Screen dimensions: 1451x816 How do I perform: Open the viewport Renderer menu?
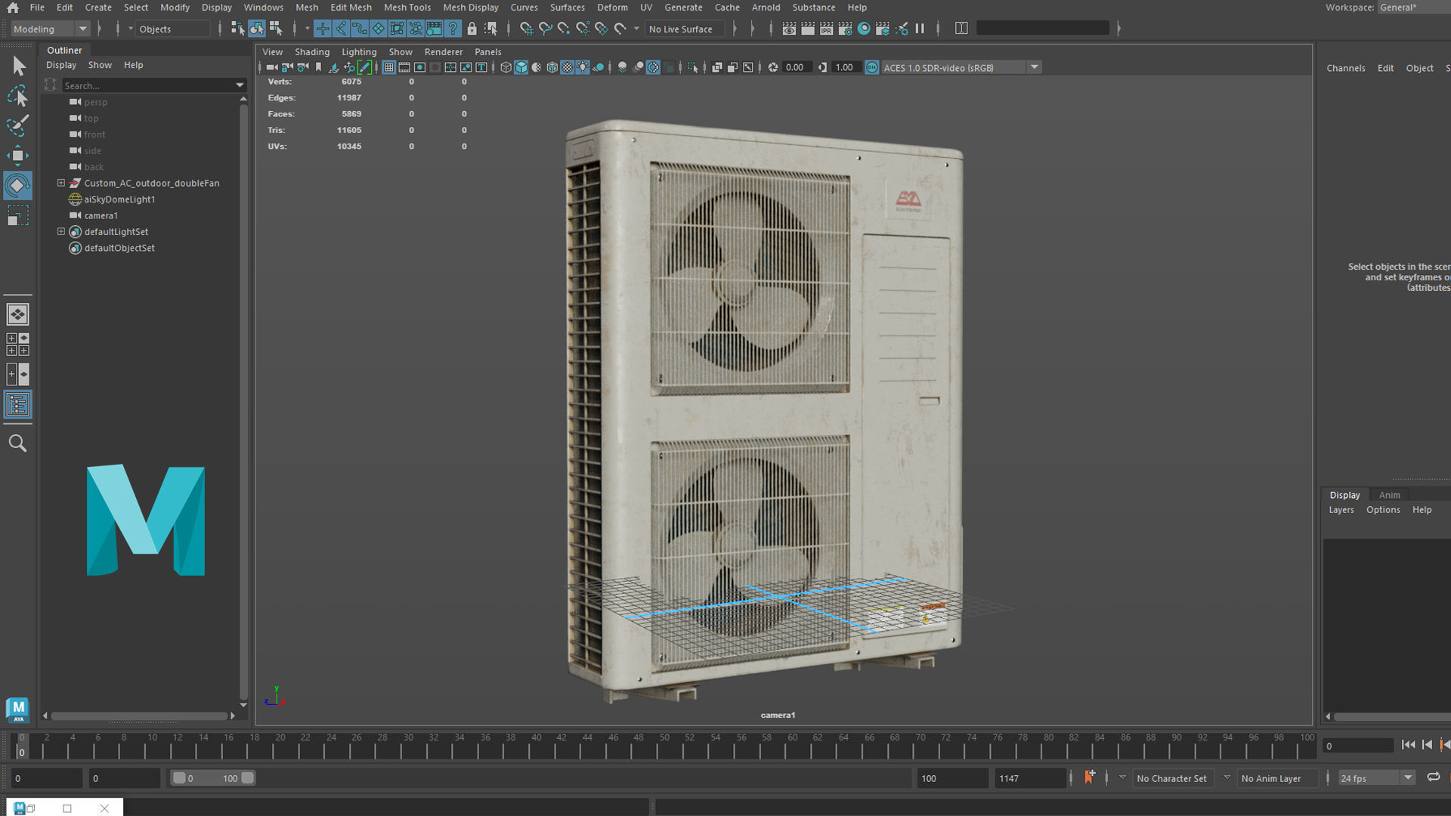tap(443, 52)
